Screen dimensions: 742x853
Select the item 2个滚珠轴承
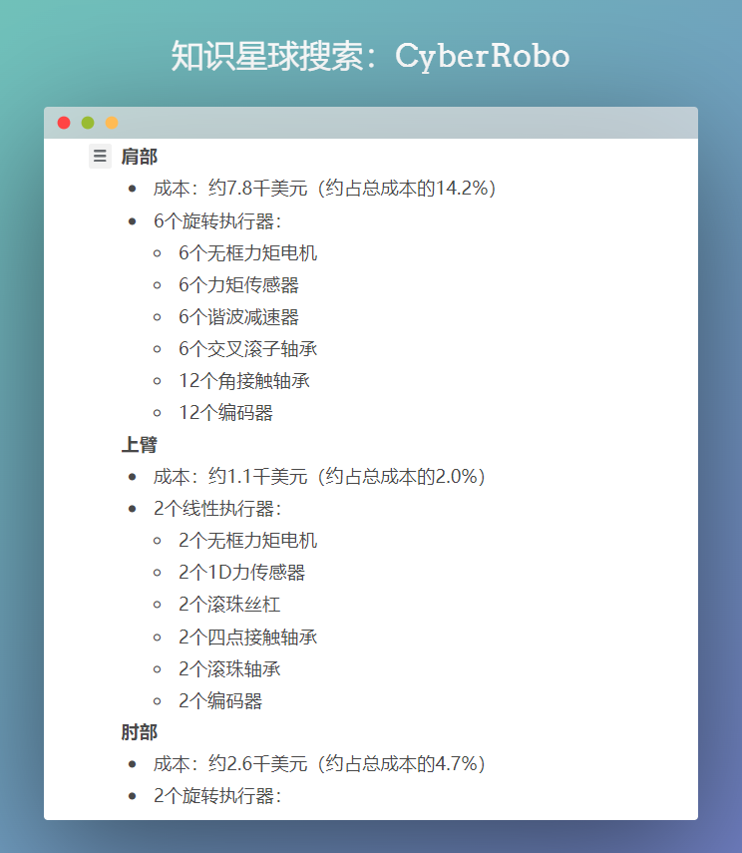tap(229, 669)
